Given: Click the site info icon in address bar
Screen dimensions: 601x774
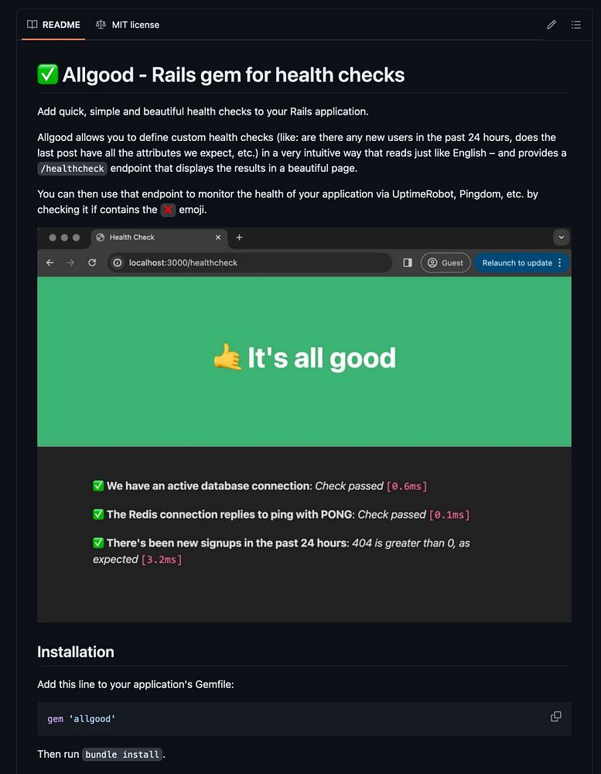Looking at the screenshot, I should (118, 262).
